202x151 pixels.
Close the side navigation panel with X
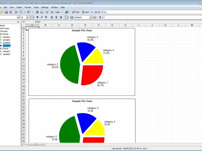coord(18,22)
